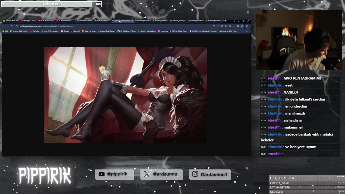This screenshot has width=345, height=194.
Task: Open the new tab plus button
Action: pyautogui.click(x=225, y=21)
